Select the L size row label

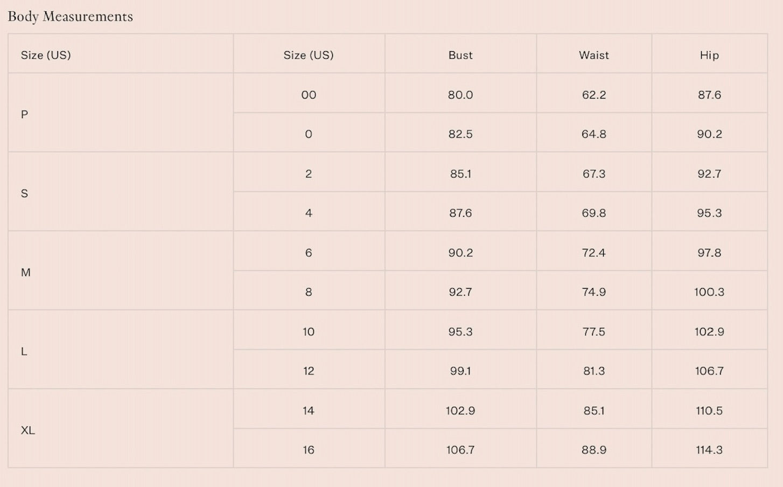point(24,351)
